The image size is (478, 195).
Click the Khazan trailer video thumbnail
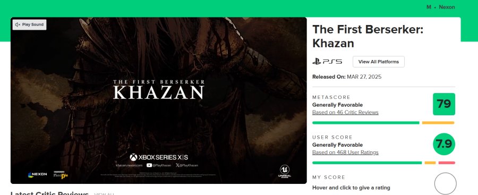tap(158, 100)
